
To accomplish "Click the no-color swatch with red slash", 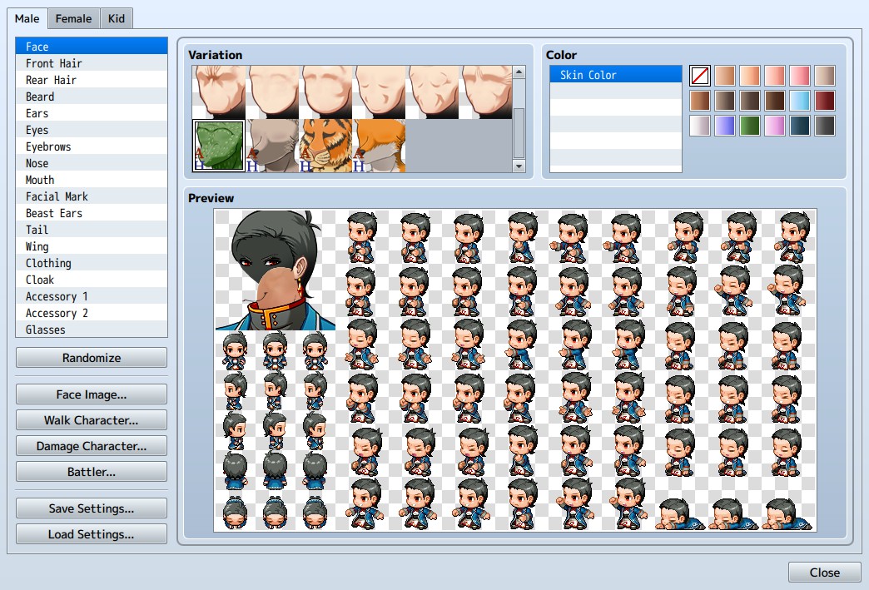I will [700, 76].
